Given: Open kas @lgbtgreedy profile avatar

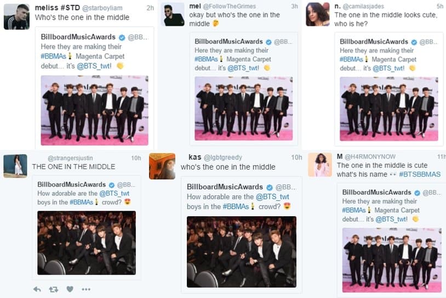Looking at the screenshot, I should point(162,166).
